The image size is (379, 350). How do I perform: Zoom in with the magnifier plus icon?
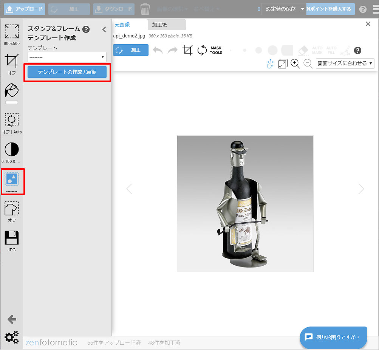tap(295, 63)
